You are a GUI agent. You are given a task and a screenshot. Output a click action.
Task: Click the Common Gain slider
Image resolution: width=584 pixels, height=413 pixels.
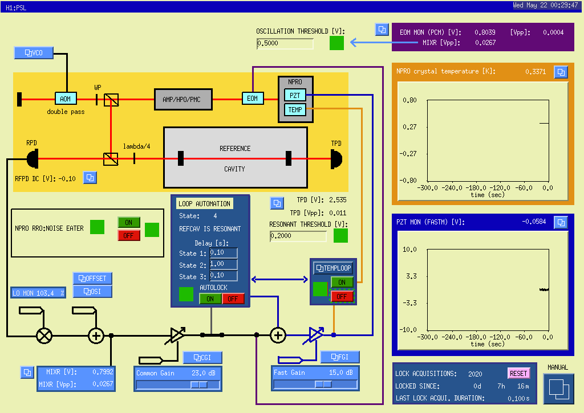178,385
